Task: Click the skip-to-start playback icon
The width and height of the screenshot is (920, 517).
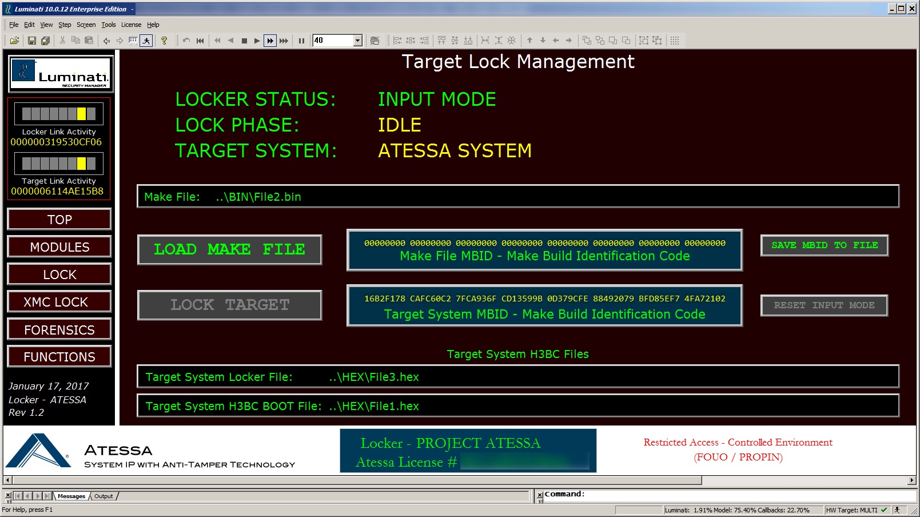Action: (200, 41)
